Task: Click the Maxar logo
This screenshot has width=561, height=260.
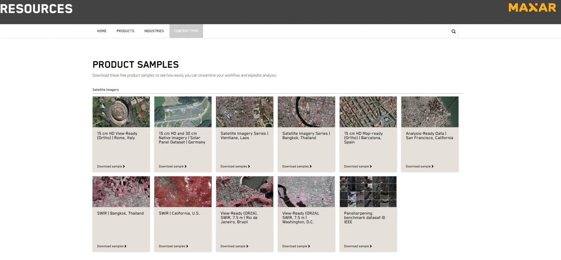Action: [x=532, y=8]
